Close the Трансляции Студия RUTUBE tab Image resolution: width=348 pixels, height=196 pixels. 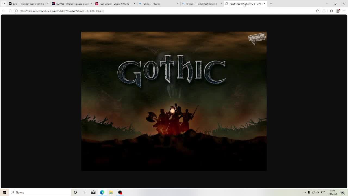tap(134, 4)
